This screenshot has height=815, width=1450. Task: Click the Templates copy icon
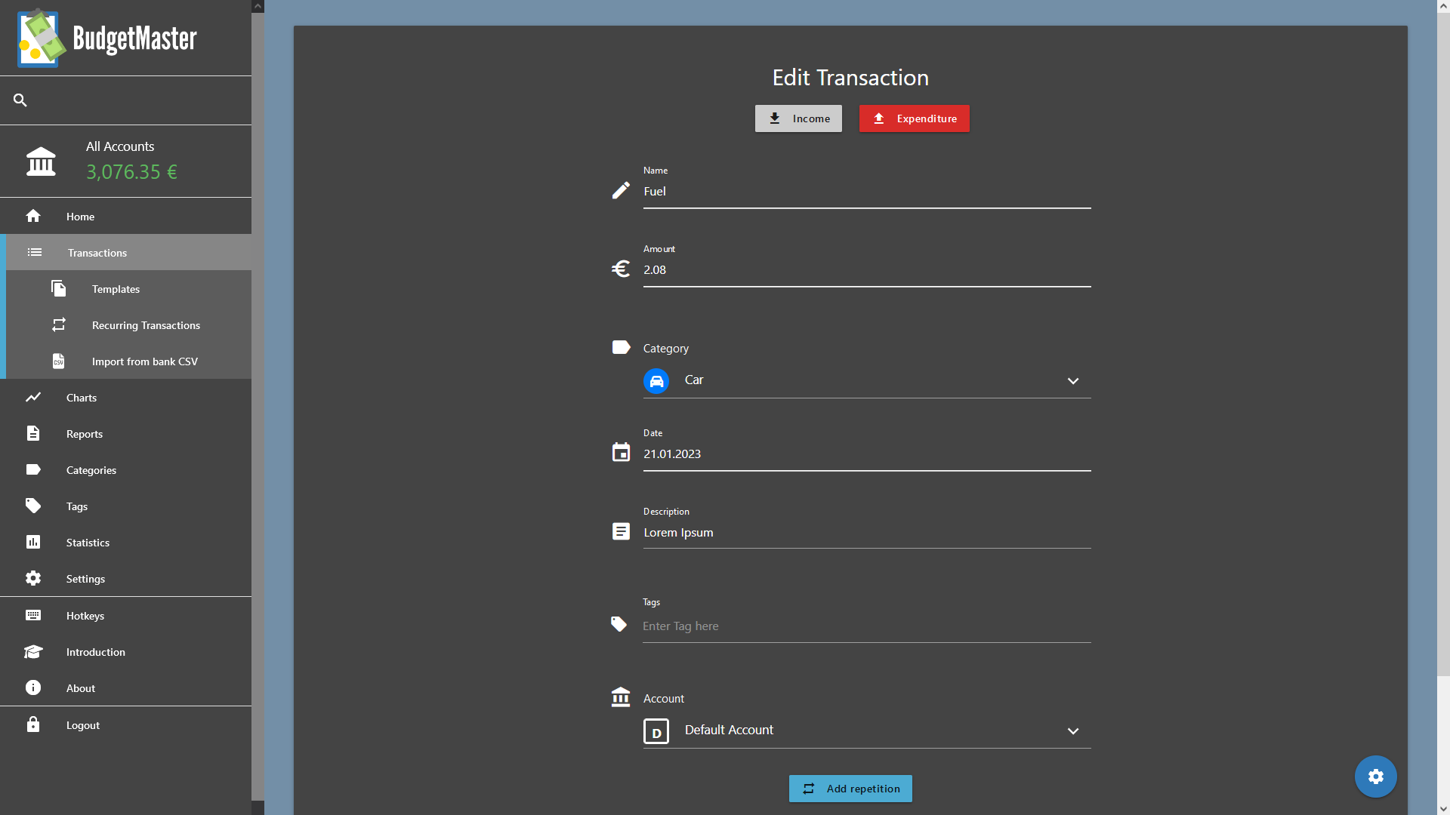click(x=59, y=288)
